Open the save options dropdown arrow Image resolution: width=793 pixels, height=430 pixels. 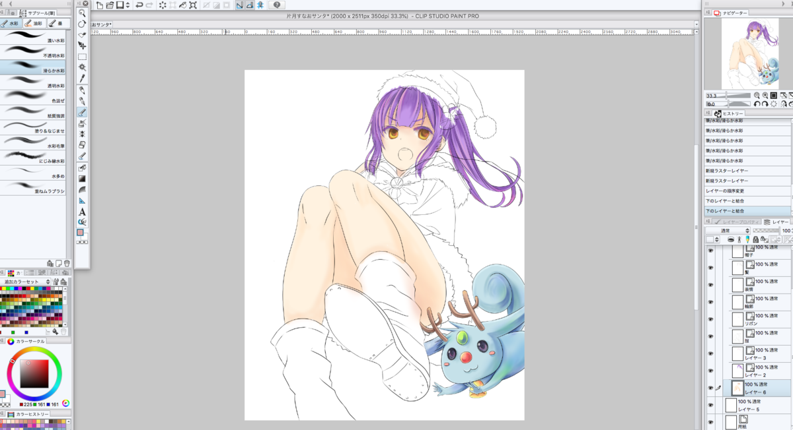click(128, 5)
